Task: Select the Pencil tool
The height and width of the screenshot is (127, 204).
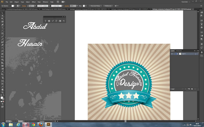Action: tap(2, 39)
